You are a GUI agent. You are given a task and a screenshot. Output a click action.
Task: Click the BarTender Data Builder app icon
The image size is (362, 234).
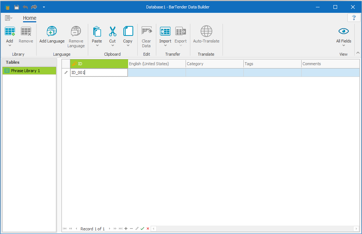coord(7,7)
